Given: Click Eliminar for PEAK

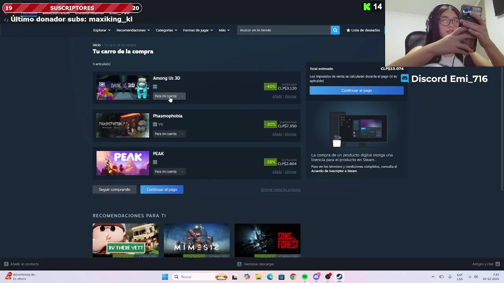Looking at the screenshot, I should coord(291,172).
